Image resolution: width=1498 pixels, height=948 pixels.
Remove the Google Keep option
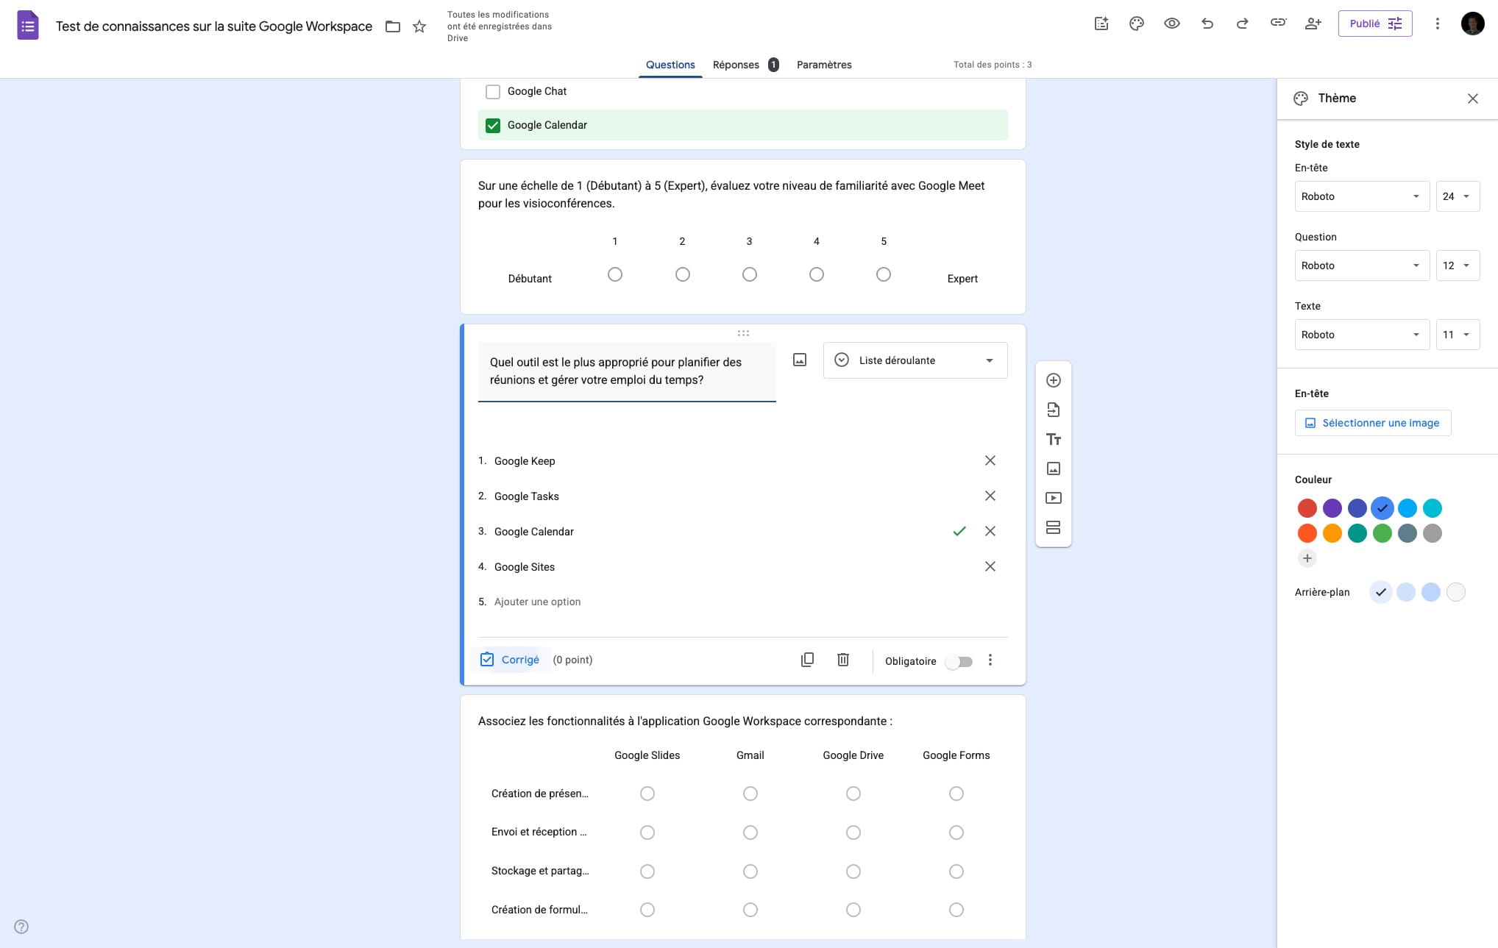click(x=990, y=460)
